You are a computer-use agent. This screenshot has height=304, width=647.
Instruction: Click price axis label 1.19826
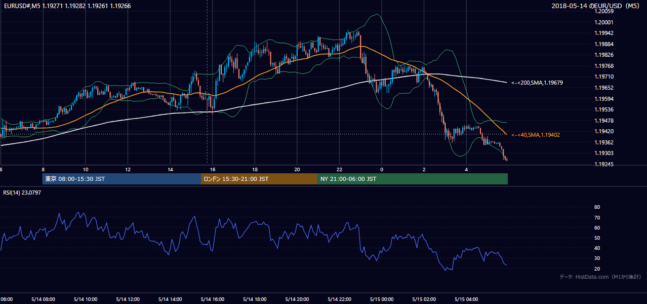coord(604,55)
